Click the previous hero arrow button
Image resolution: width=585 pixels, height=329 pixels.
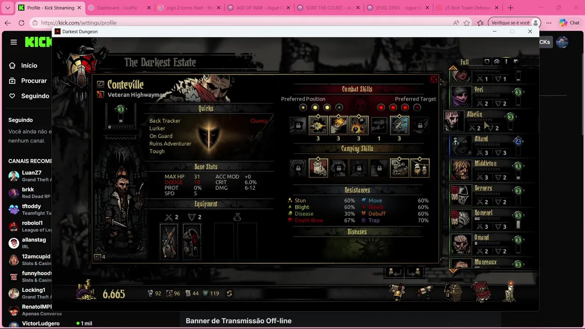click(x=395, y=273)
